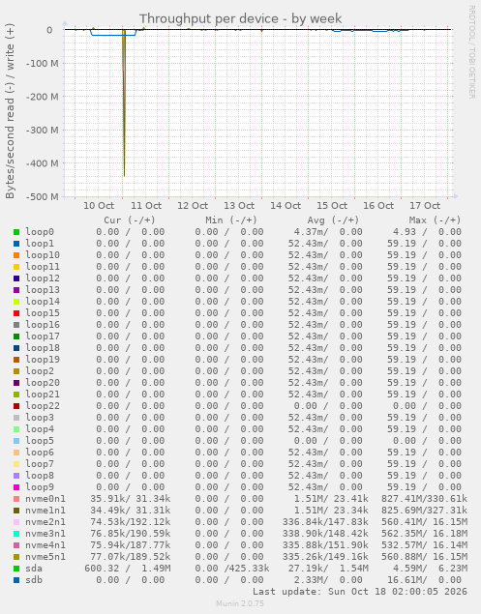Select the loop14 legend label
Image resolution: width=481 pixels, height=614 pixels.
point(43,302)
